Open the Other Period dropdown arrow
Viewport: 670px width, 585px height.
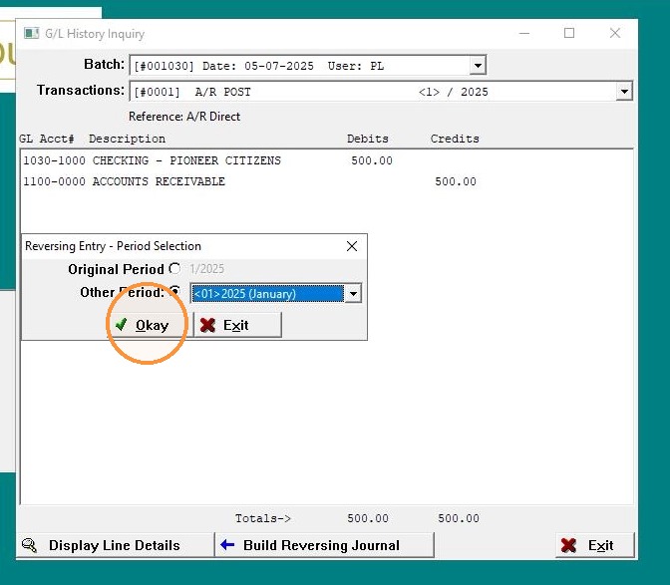click(353, 294)
